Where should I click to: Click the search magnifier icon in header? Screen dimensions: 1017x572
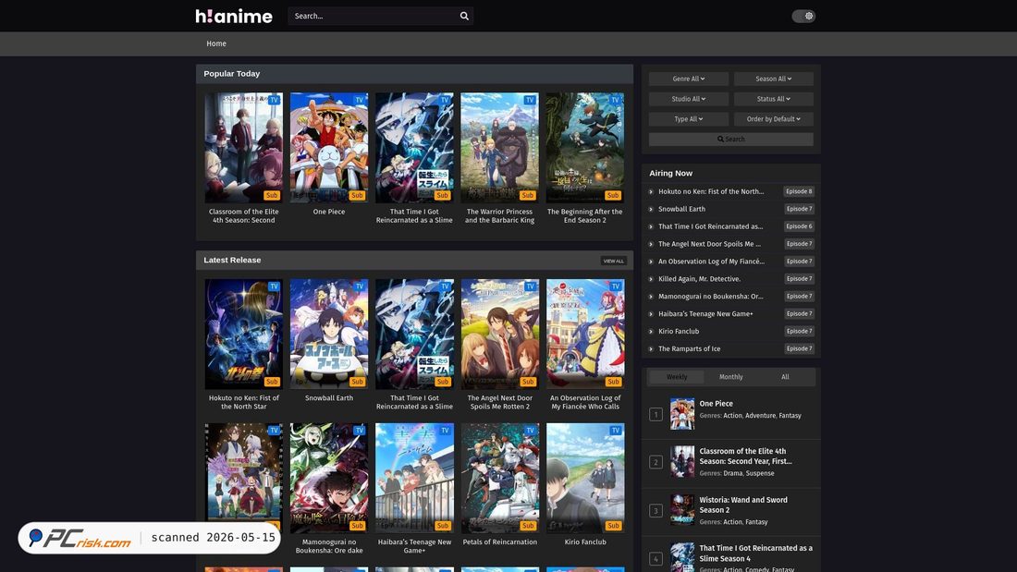click(x=464, y=17)
